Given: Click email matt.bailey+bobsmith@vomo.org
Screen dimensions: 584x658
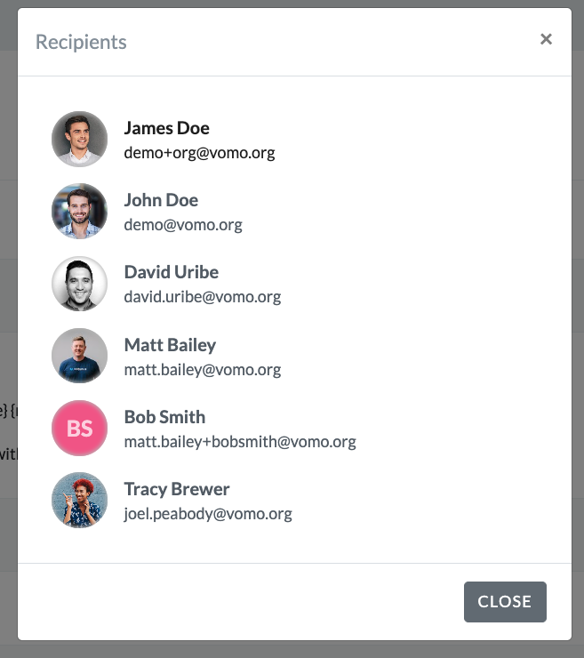Looking at the screenshot, I should (240, 442).
